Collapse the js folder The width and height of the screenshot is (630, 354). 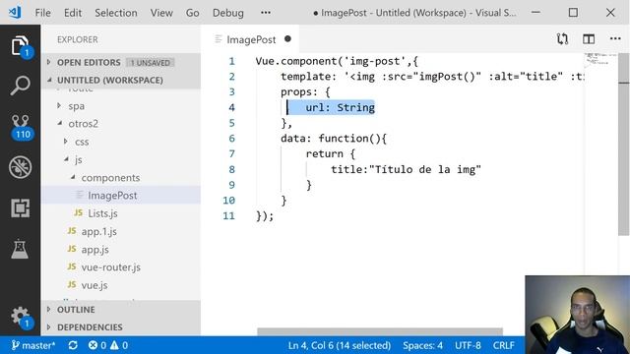click(x=120, y=159)
